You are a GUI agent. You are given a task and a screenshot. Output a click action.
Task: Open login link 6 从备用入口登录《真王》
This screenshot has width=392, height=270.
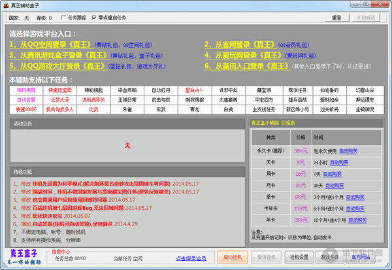[248, 66]
